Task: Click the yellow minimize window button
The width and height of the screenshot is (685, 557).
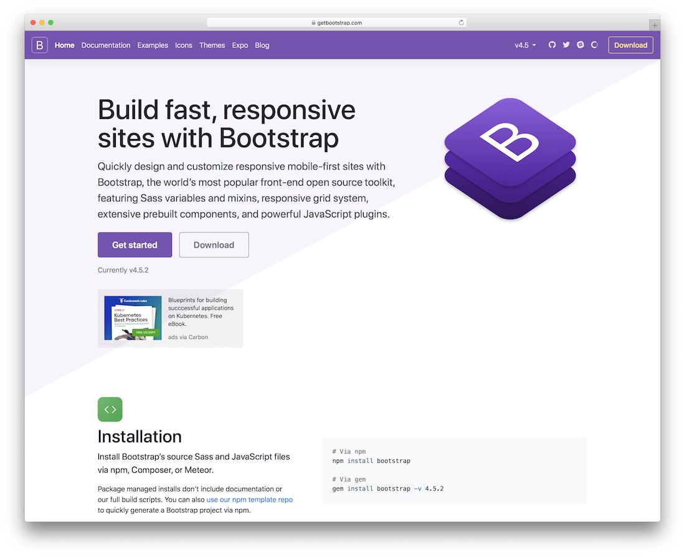Action: click(42, 22)
